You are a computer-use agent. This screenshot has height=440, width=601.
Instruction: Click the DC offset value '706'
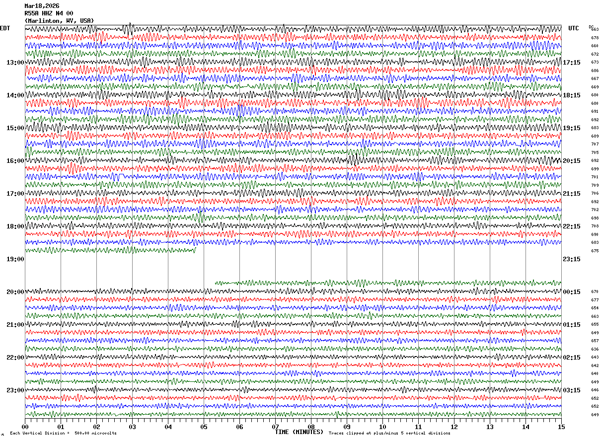595,194
